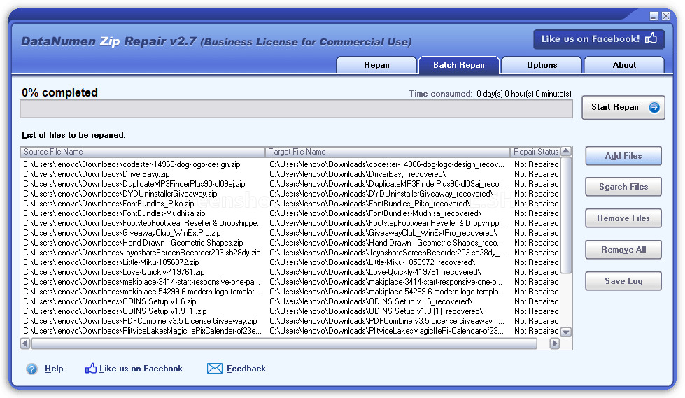Select the Love-Quickly-419761.zip row
685x398 pixels.
click(113, 272)
